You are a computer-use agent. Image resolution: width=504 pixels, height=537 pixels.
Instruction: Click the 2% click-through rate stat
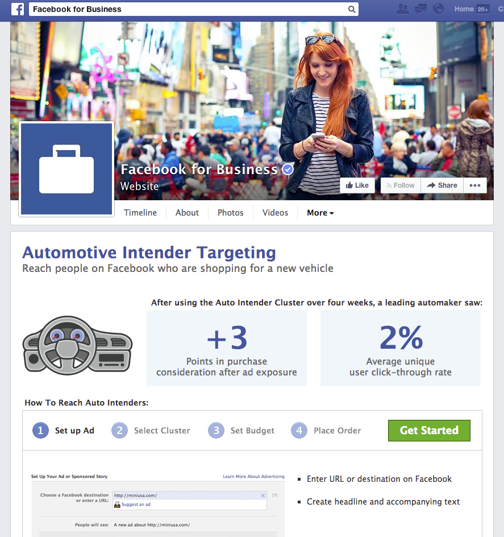point(401,348)
